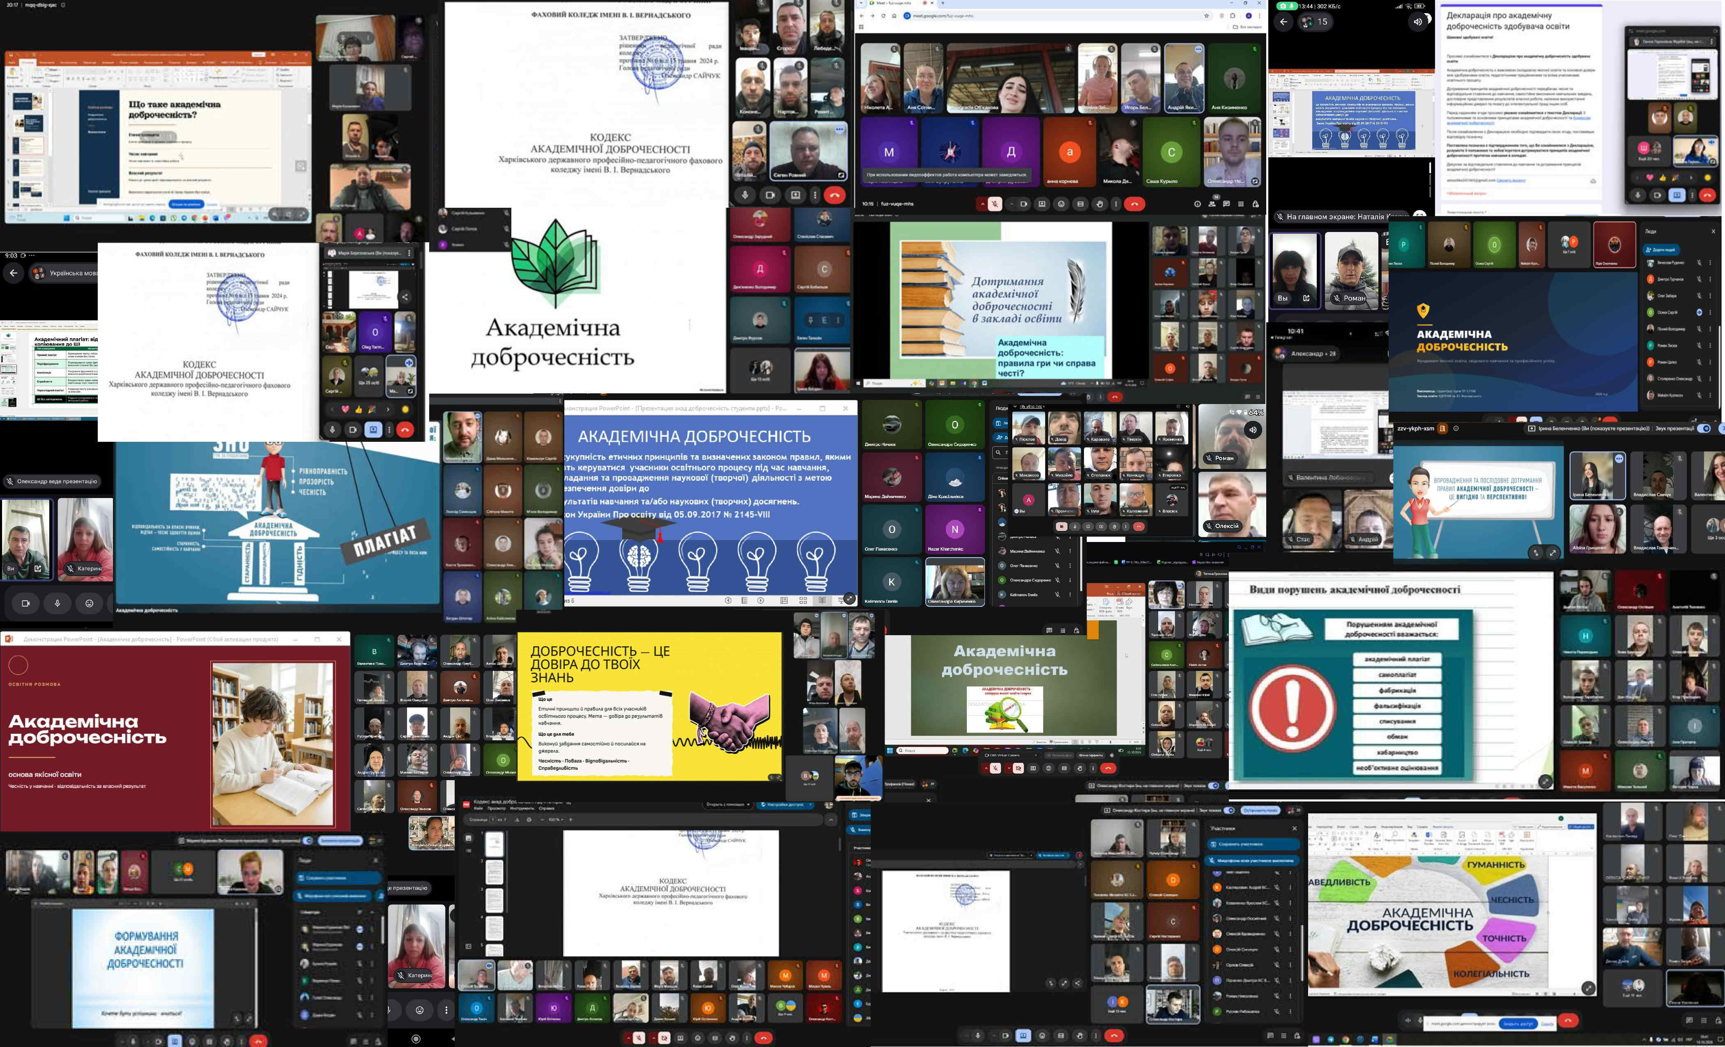Tap back arrow on the 13:44 phone screen
1725x1047 pixels.
point(1283,22)
